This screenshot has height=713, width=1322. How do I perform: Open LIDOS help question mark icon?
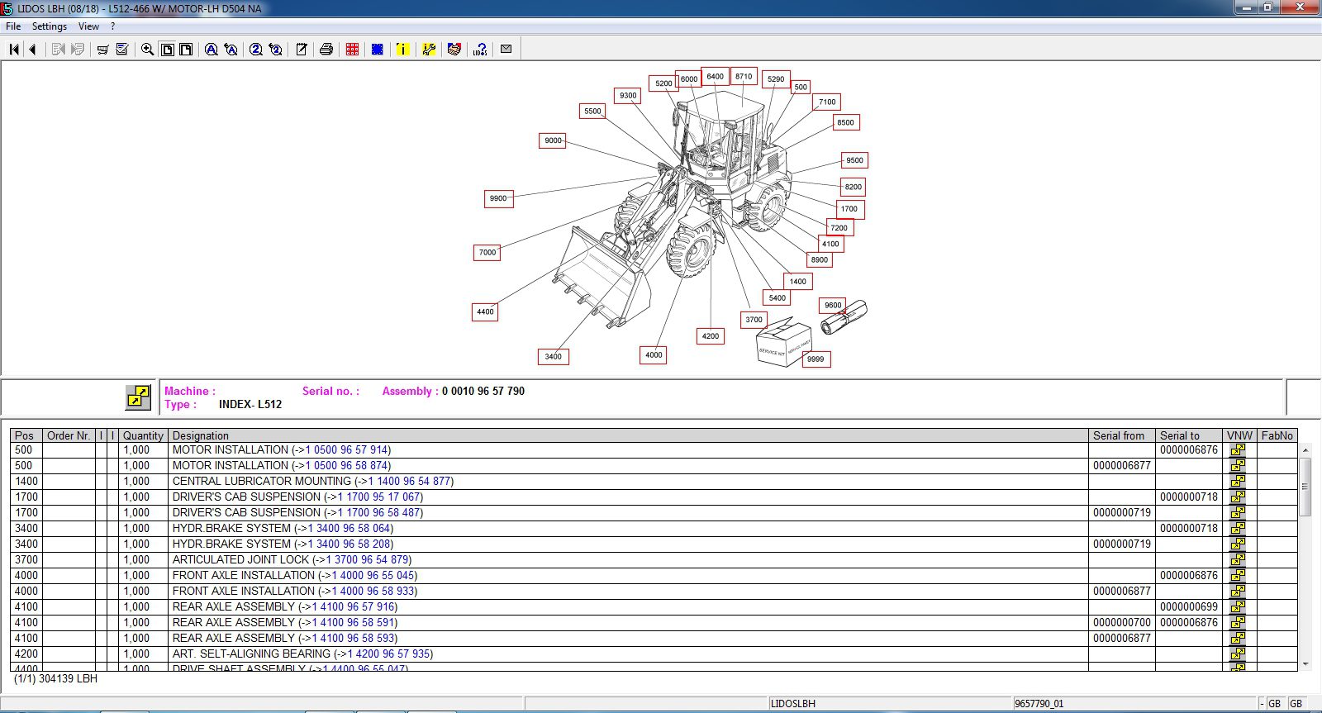[480, 50]
